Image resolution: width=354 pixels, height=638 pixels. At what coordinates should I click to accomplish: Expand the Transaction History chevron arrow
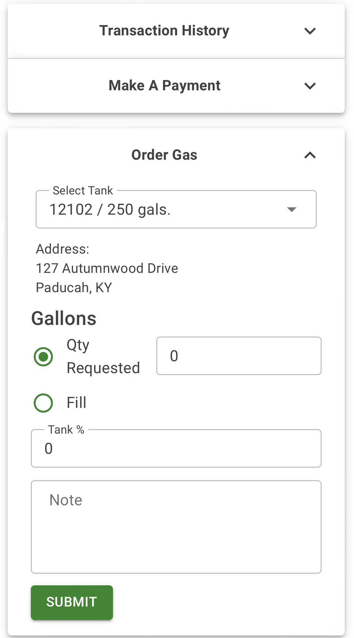(x=310, y=31)
